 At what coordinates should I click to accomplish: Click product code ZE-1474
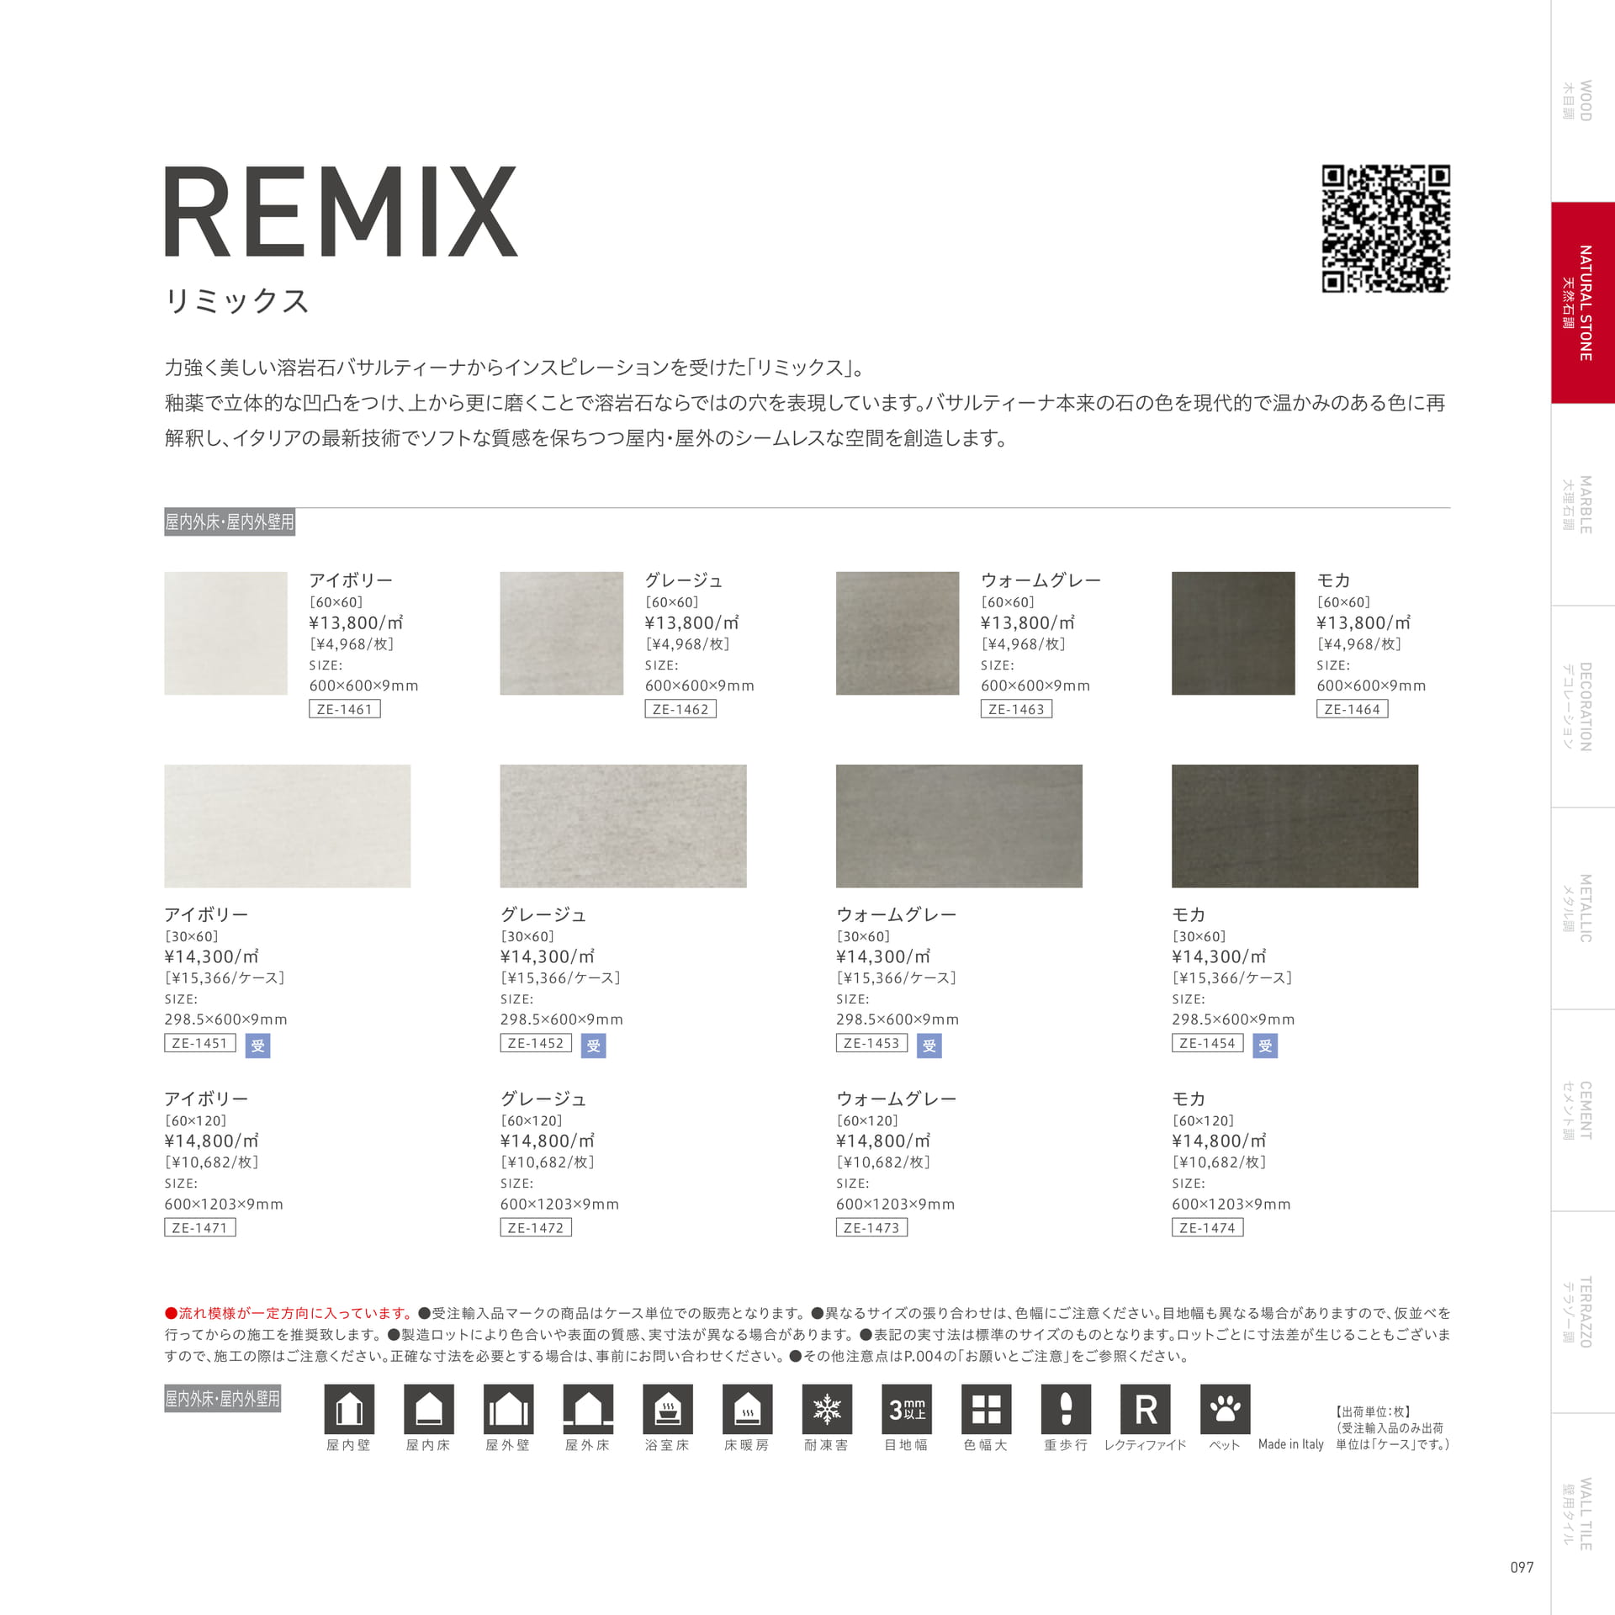point(1208,1227)
